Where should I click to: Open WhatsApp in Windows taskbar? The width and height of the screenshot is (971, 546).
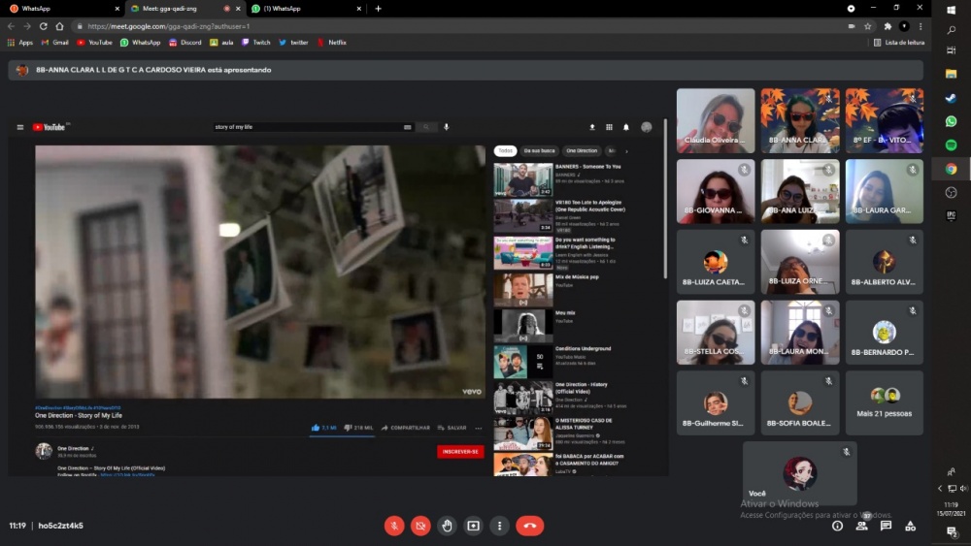click(952, 121)
